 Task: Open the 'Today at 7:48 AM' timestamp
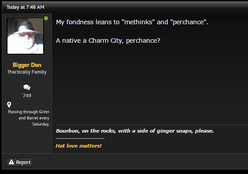pyautogui.click(x=25, y=7)
